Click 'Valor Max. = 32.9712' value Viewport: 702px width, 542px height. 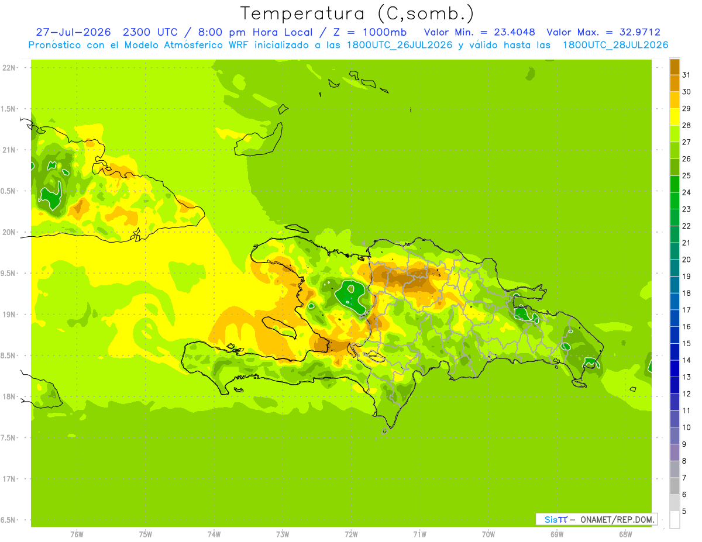(x=603, y=32)
